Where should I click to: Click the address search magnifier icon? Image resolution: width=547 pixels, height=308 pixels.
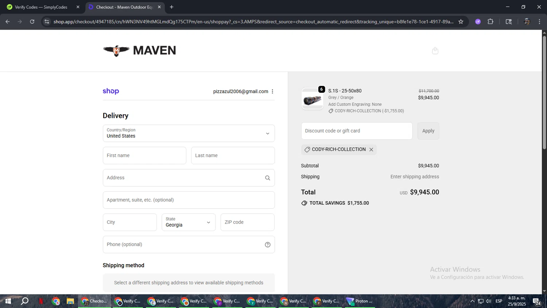click(x=268, y=178)
